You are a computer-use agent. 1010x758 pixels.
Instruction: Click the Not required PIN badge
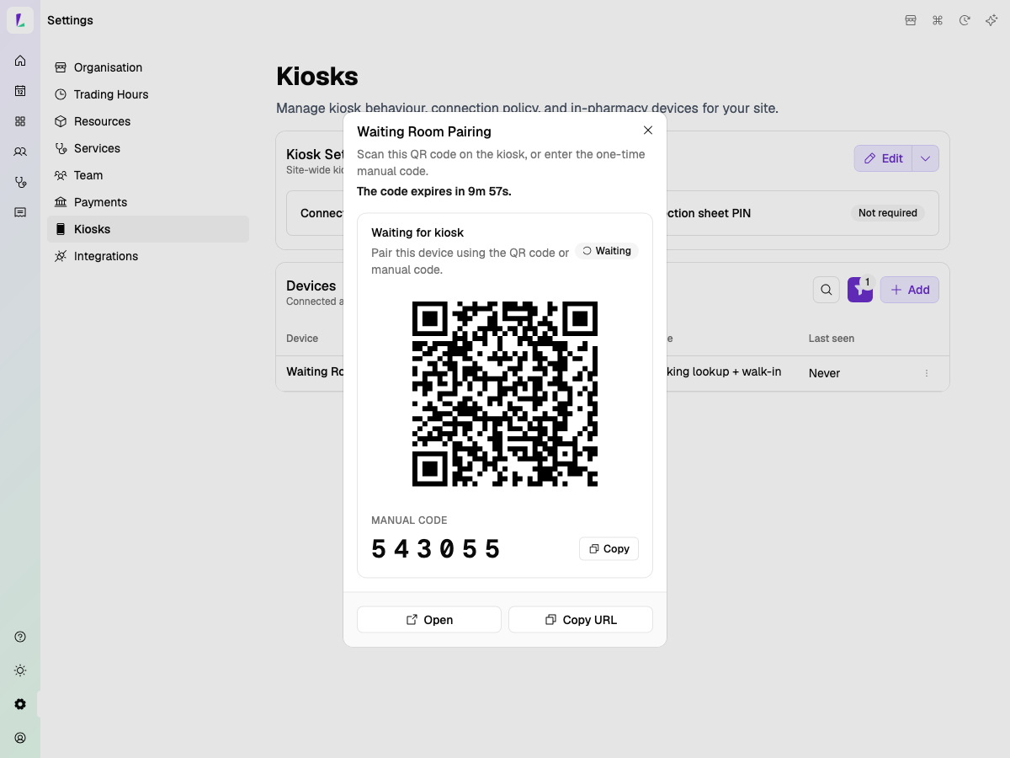click(x=888, y=213)
